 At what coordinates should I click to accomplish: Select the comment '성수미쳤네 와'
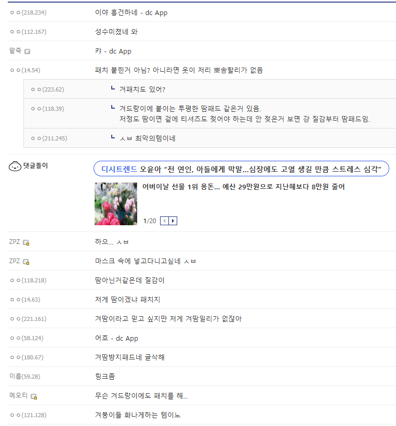[116, 32]
